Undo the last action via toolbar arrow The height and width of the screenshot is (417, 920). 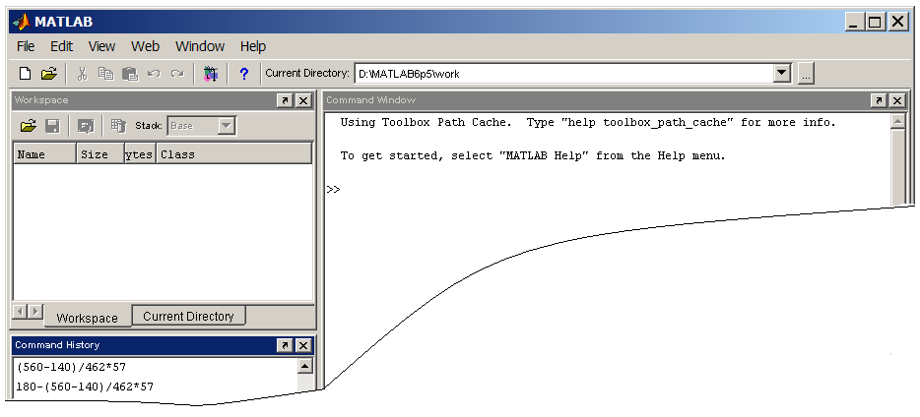[154, 74]
